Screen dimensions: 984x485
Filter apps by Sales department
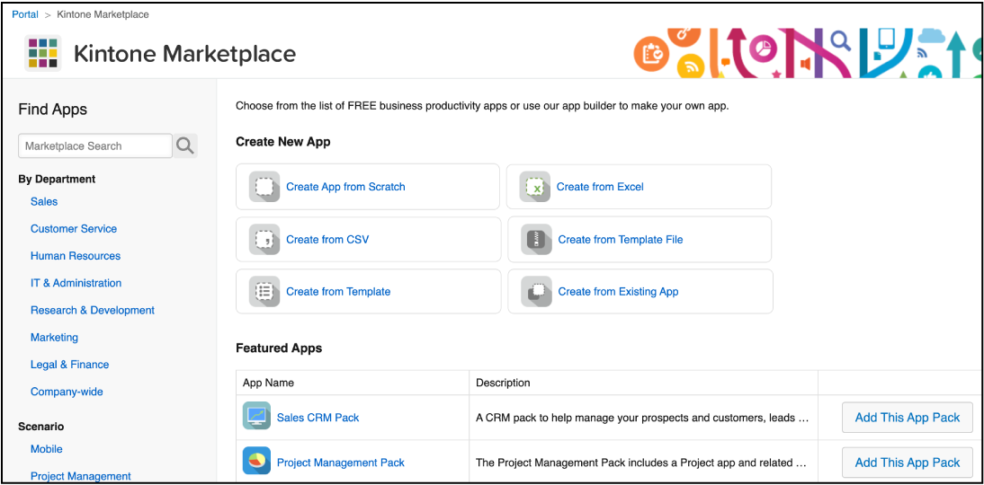(44, 202)
